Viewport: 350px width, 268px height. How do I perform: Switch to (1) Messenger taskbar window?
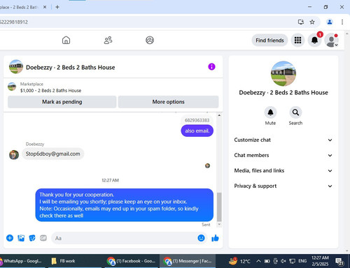[x=188, y=261]
